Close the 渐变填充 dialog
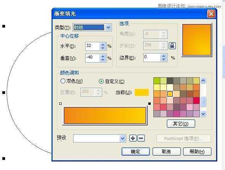The height and width of the screenshot is (170, 225). coord(211,14)
